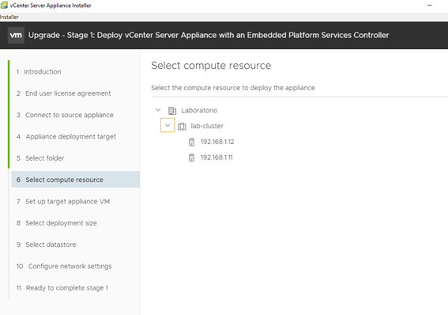Click the vm logo in header
The width and height of the screenshot is (448, 315).
[16, 35]
